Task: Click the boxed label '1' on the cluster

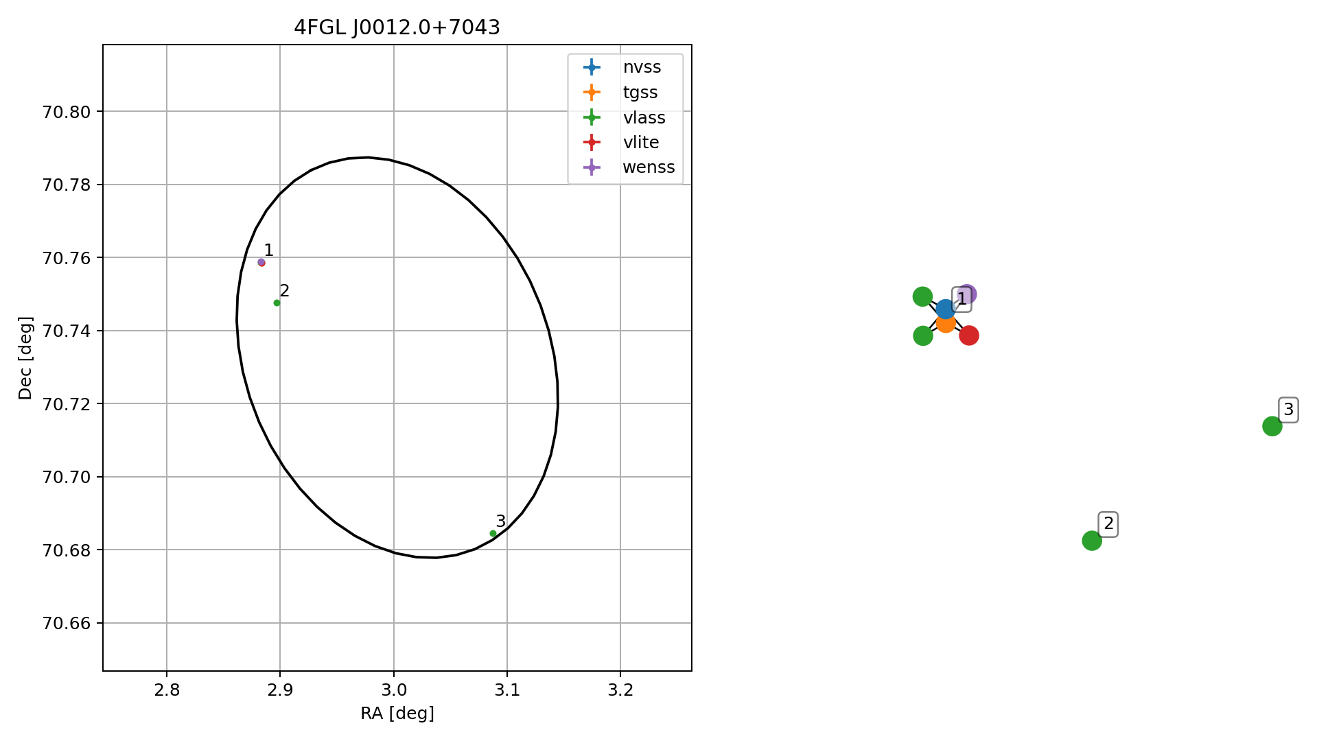Action: point(961,298)
